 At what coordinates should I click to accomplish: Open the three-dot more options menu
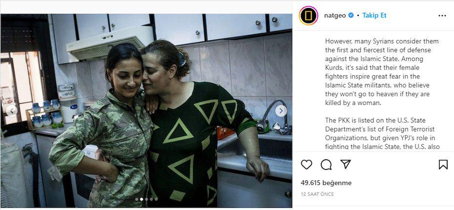442,16
